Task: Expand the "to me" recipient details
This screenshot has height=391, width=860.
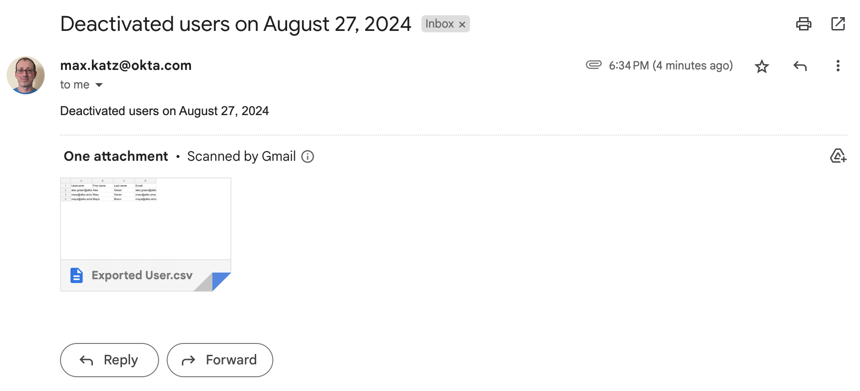Action: coord(99,85)
